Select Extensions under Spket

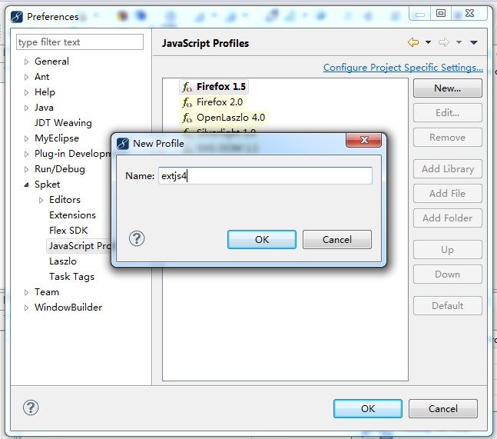point(72,215)
